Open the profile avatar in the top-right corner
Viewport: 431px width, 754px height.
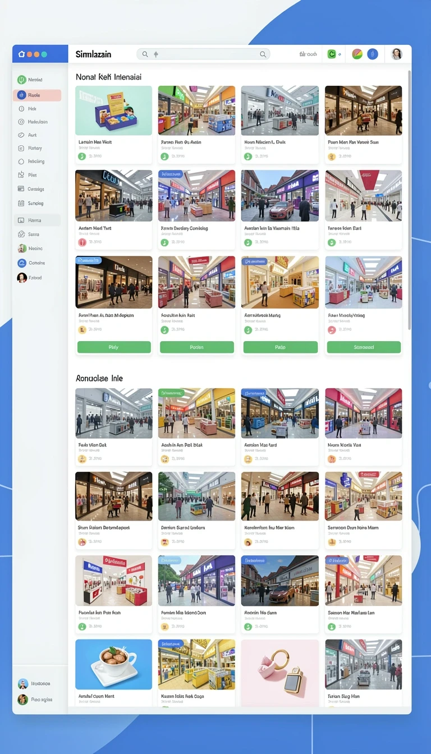point(397,54)
